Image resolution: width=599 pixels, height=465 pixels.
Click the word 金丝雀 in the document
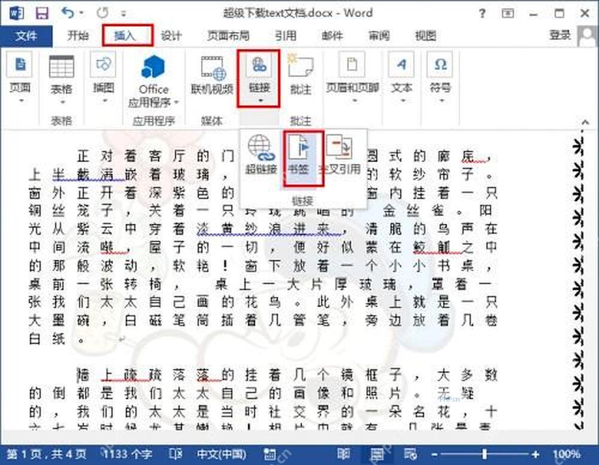coord(413,211)
